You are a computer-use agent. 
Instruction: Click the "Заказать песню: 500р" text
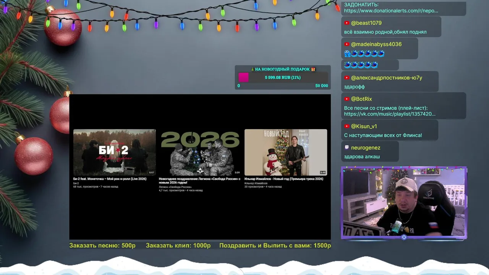tap(102, 246)
